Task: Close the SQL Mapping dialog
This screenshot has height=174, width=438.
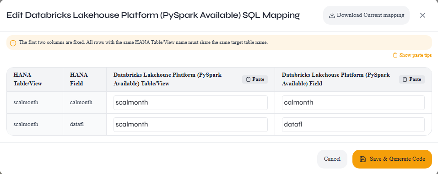Action: click(422, 16)
